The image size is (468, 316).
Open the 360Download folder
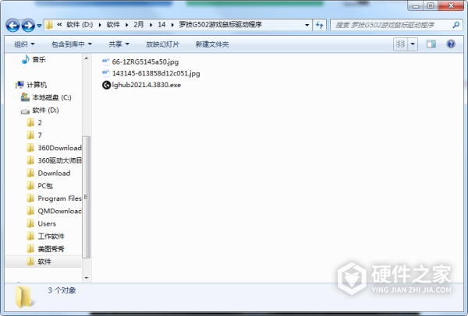tap(59, 148)
